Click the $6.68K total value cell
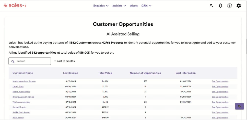Screen dimensions: 247x120 105,81
